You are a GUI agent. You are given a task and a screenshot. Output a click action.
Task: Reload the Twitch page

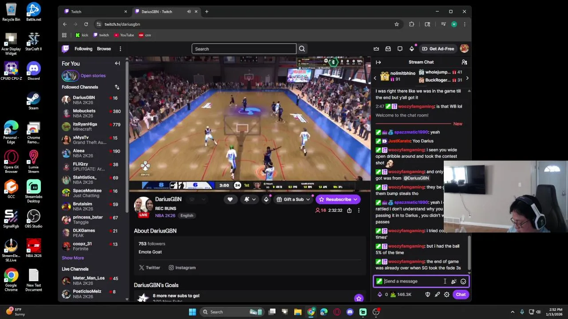tap(86, 24)
